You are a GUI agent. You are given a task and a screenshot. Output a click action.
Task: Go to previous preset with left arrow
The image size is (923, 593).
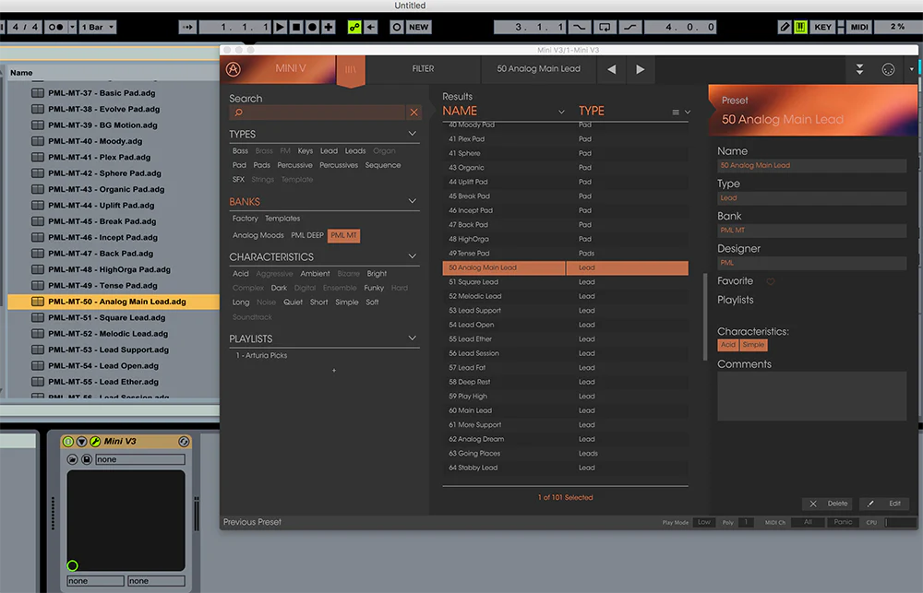[x=611, y=69]
